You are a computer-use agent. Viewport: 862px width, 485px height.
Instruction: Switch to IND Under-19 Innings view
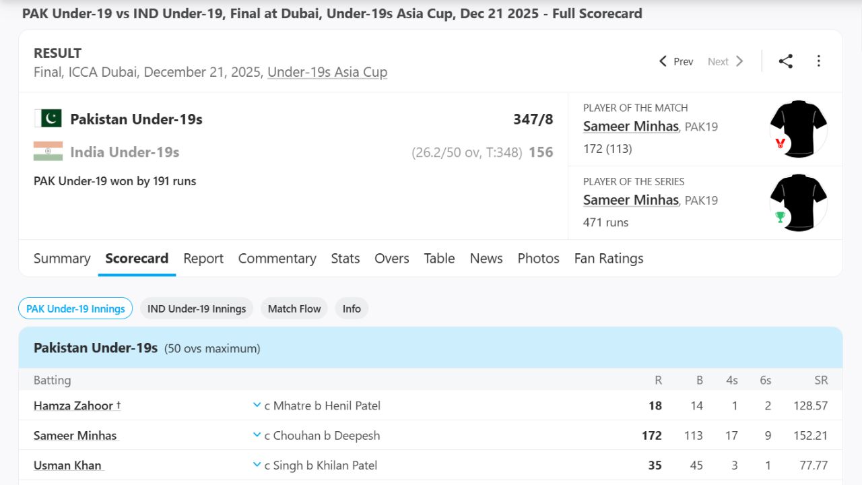(x=197, y=308)
